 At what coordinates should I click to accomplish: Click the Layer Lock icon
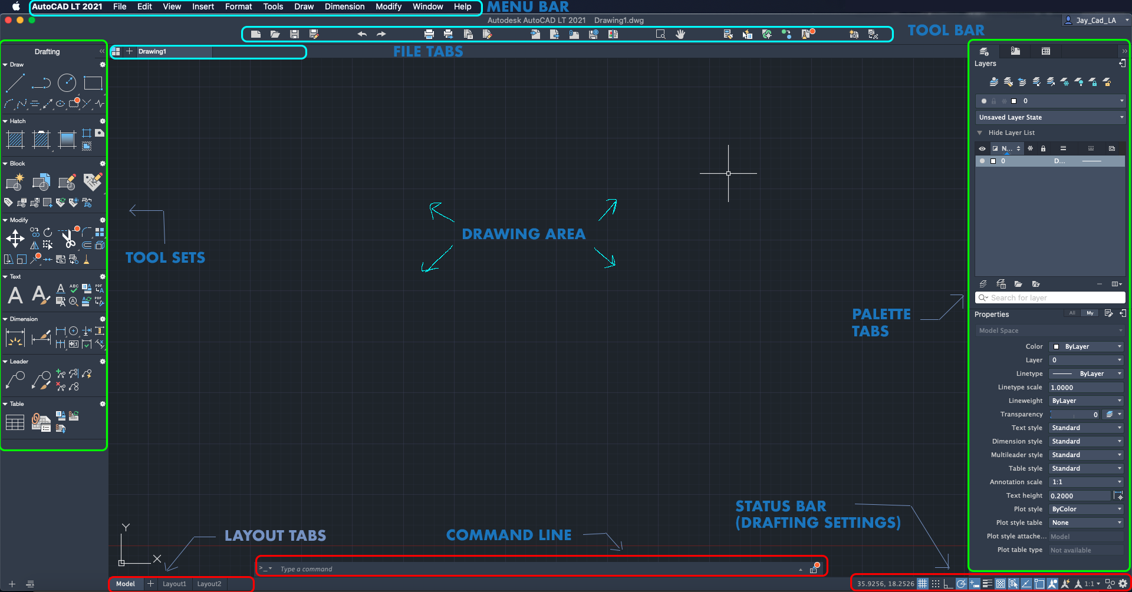pyautogui.click(x=1092, y=82)
